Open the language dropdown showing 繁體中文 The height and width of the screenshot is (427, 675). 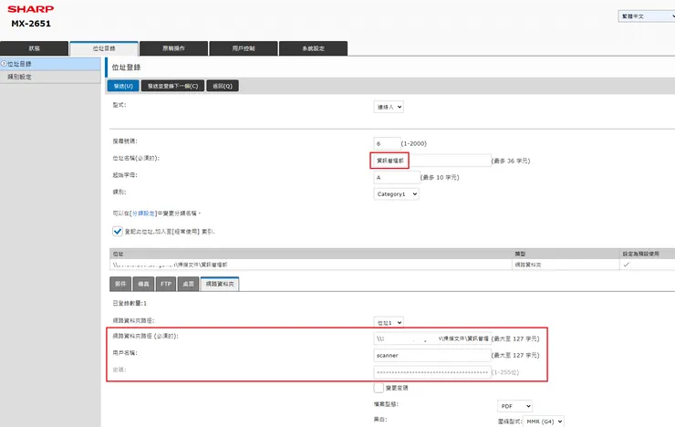[x=647, y=16]
